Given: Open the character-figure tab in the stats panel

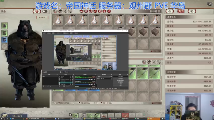Looking at the screenshot, I should 170,11.
